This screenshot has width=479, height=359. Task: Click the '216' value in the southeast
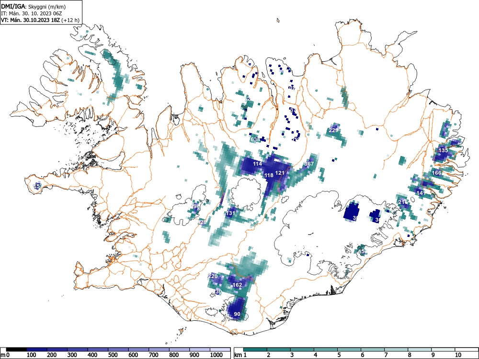[403, 202]
